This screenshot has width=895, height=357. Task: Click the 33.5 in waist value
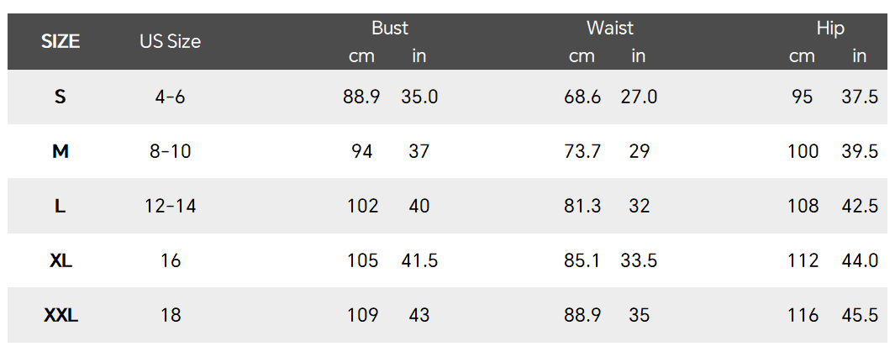pyautogui.click(x=639, y=260)
